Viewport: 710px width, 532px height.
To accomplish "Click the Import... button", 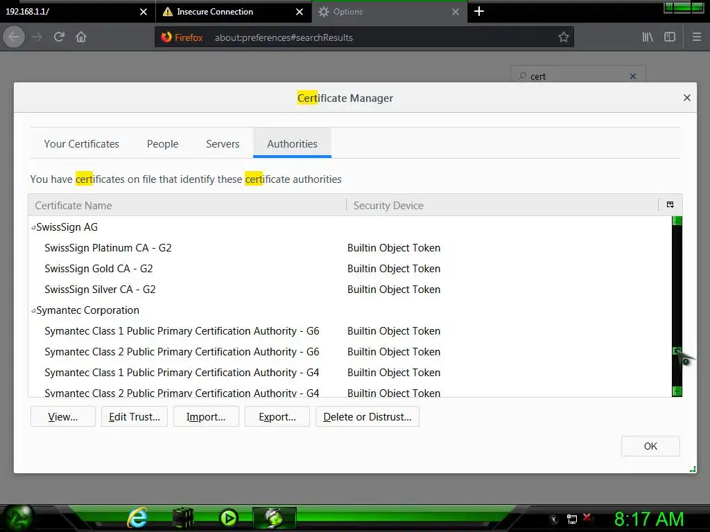I will (206, 416).
